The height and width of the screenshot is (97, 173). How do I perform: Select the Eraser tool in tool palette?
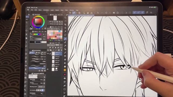click(65, 60)
